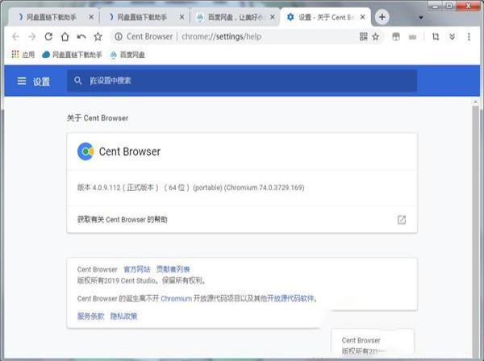The image size is (484, 361).
Task: Click the Cent Browser logo icon
Action: click(86, 151)
